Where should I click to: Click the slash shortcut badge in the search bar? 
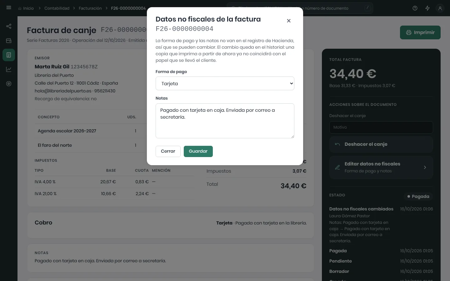tap(367, 8)
